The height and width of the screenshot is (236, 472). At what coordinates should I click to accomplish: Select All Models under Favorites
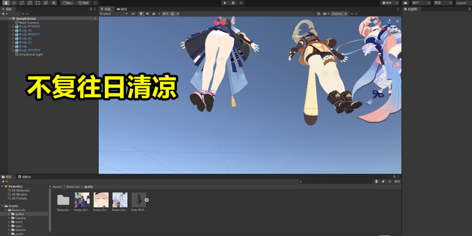tap(19, 194)
